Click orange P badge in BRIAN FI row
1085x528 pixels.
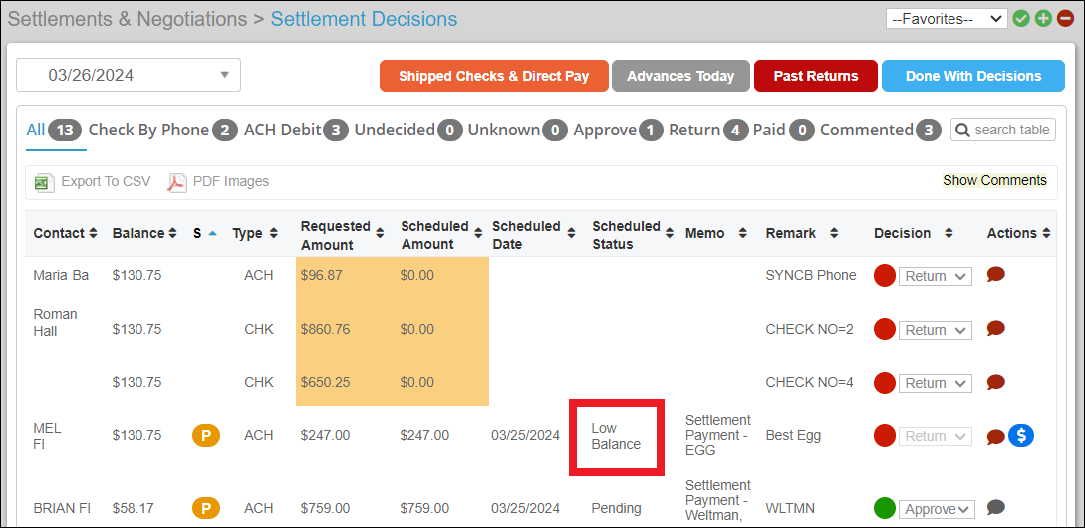click(206, 509)
